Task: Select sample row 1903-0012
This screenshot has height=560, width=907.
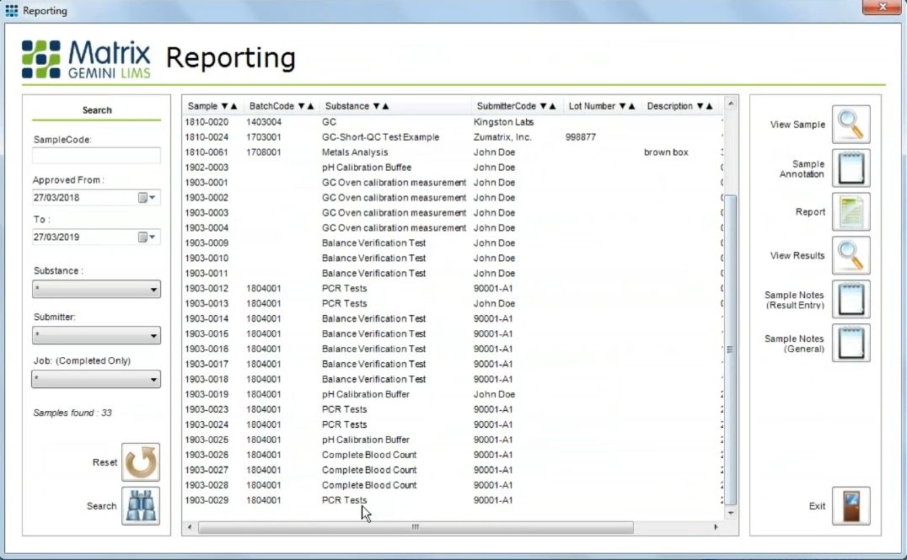Action: (x=453, y=288)
